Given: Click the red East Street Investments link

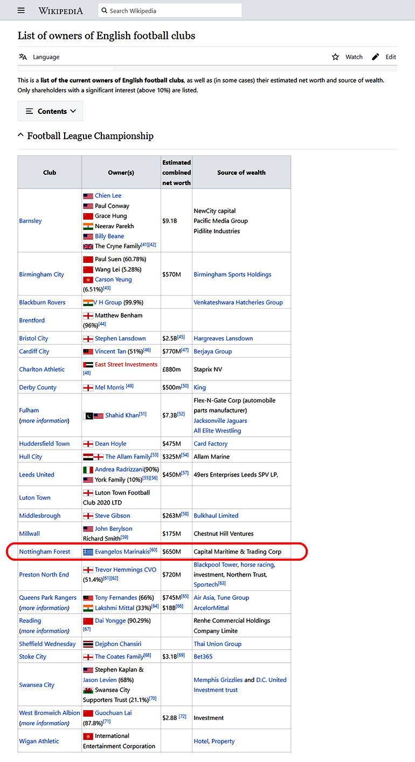Looking at the screenshot, I should 126,364.
